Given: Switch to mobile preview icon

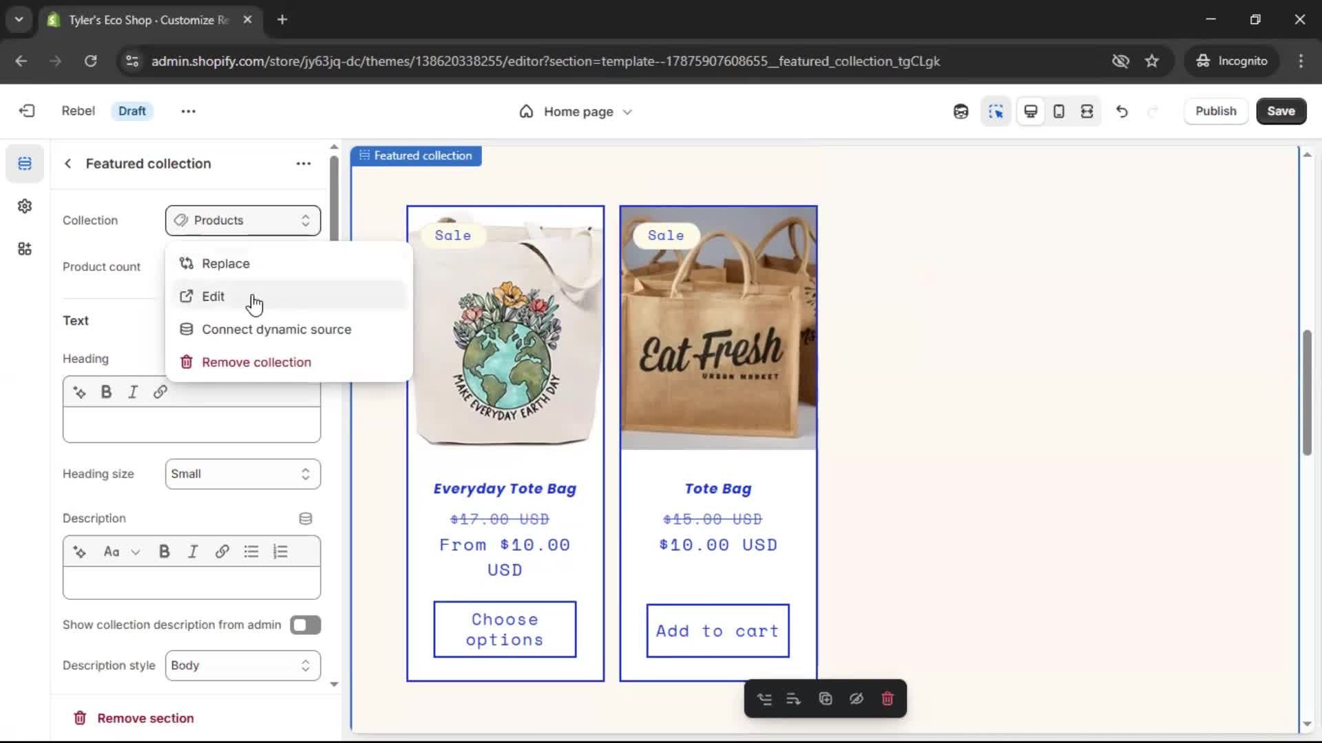Looking at the screenshot, I should tap(1059, 111).
